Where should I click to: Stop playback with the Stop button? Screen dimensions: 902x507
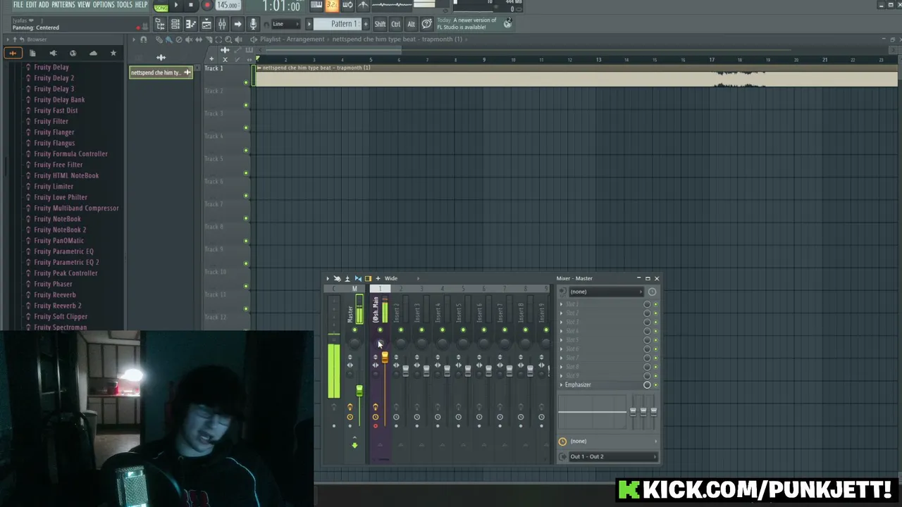[x=190, y=6]
